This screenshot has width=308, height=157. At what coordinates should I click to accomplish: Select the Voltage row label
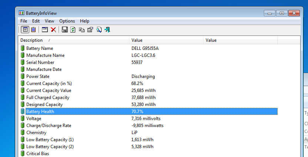34,119
